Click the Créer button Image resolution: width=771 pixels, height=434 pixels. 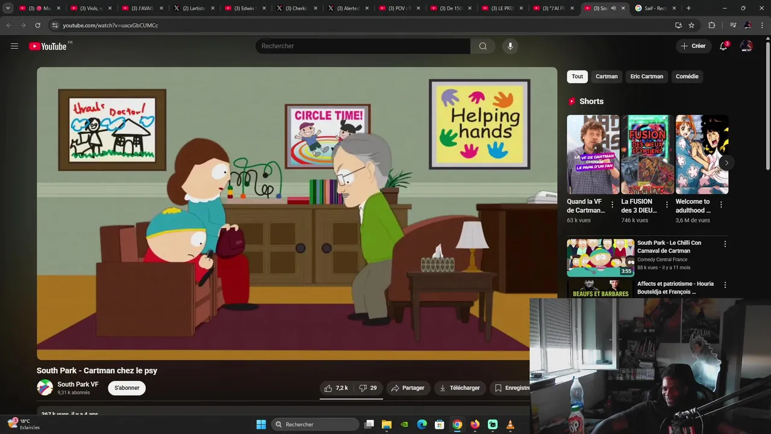pyautogui.click(x=693, y=46)
